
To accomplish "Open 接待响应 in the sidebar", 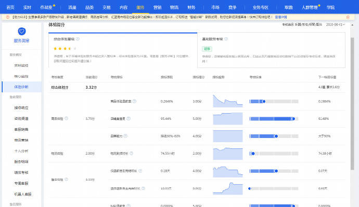I will click(x=21, y=108).
